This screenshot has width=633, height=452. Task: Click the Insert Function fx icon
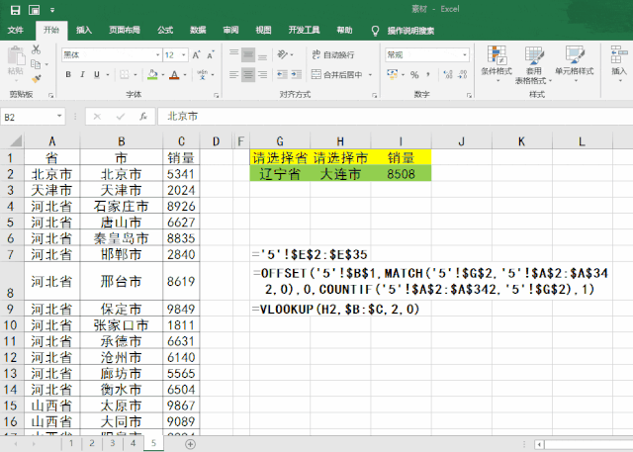click(x=142, y=117)
